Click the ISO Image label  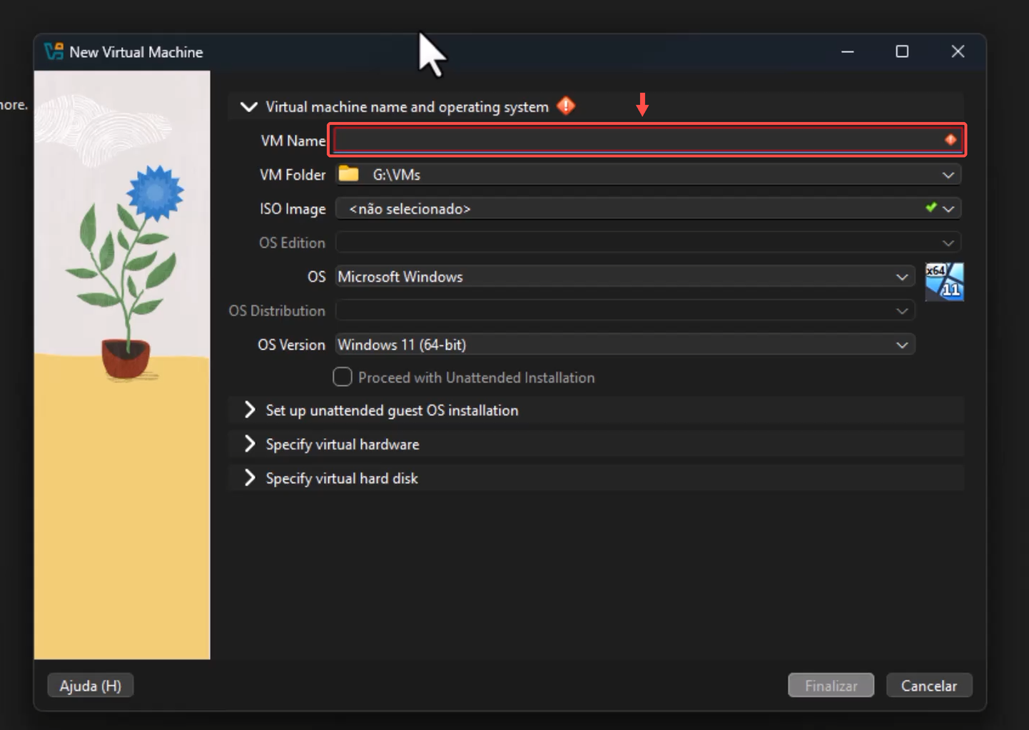click(x=293, y=209)
